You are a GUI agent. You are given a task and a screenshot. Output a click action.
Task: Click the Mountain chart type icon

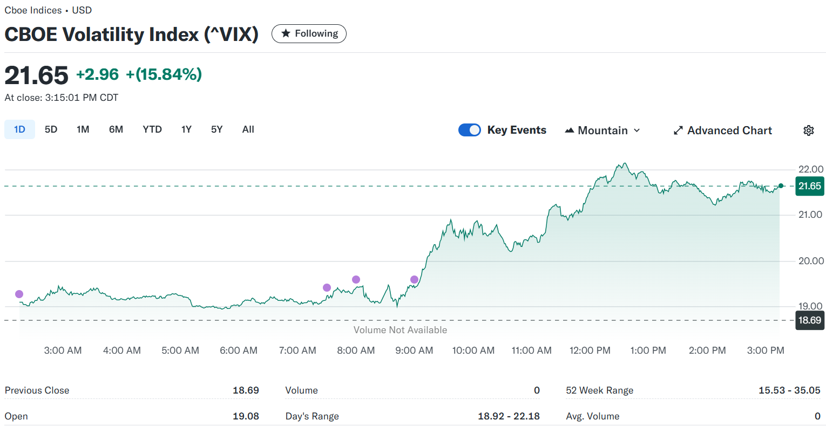tap(569, 130)
